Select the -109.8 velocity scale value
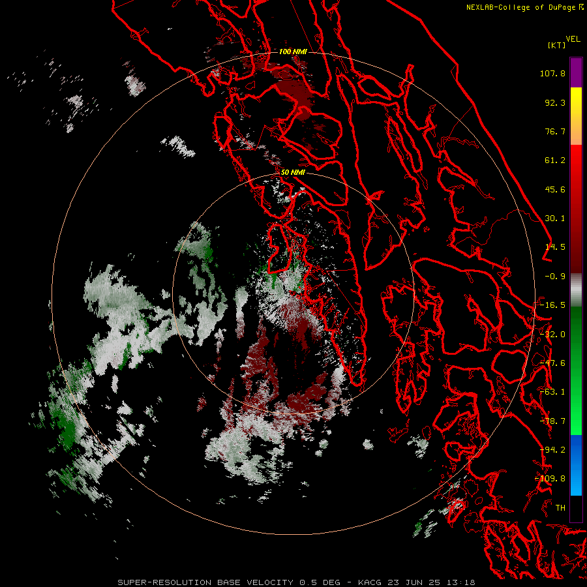 point(550,479)
